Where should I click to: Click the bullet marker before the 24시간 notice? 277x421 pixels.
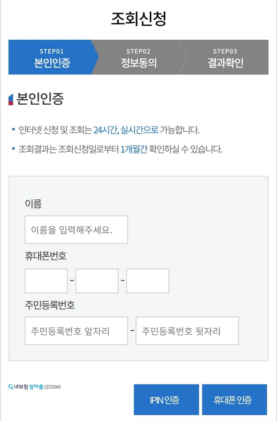click(13, 129)
